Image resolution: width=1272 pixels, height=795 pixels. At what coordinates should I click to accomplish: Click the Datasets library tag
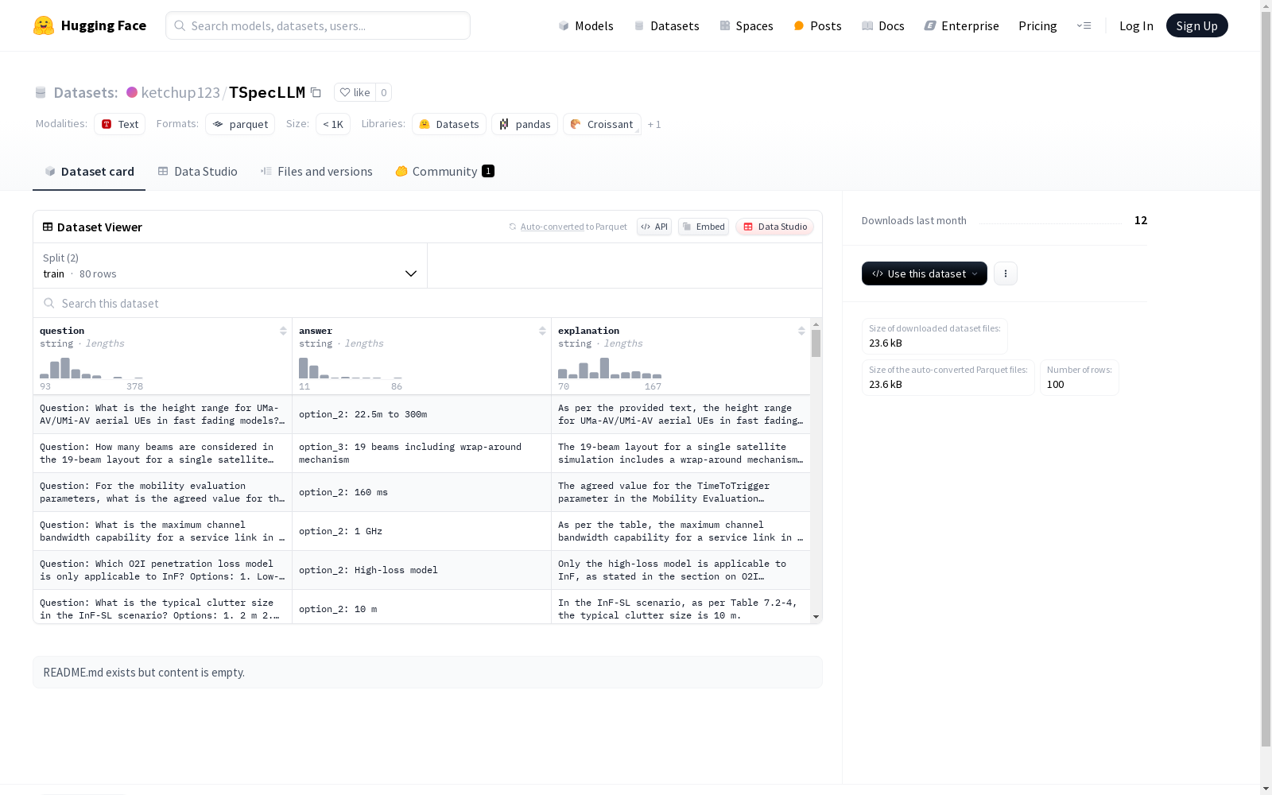point(449,124)
